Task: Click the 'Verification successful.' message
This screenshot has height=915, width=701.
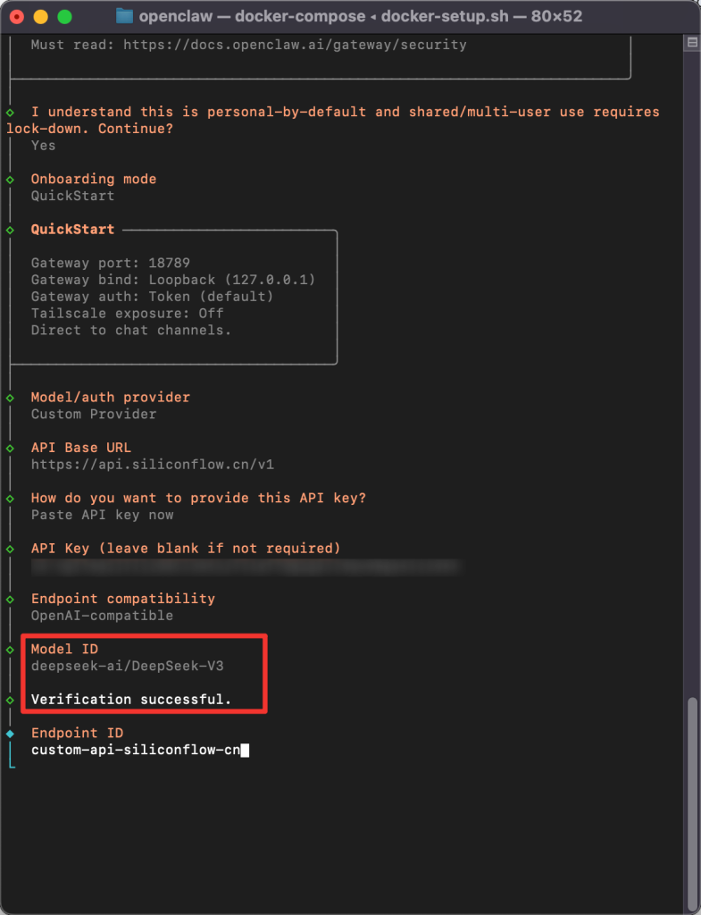Action: 131,700
